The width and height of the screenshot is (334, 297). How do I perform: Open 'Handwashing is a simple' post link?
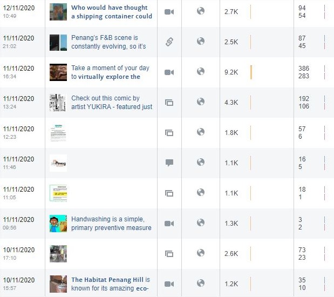click(x=111, y=224)
